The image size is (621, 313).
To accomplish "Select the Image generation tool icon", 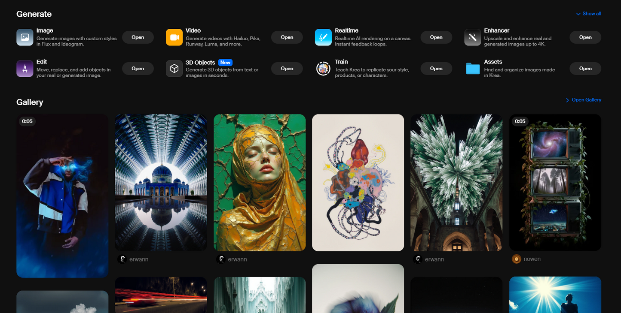I will pyautogui.click(x=25, y=37).
